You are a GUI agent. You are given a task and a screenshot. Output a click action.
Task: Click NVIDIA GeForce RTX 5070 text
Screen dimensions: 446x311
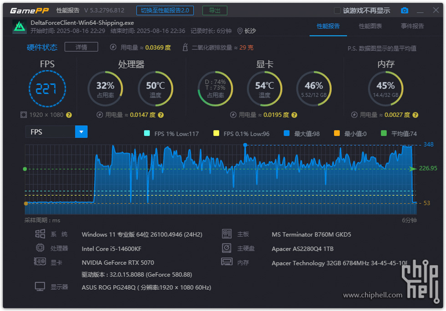tap(118, 262)
